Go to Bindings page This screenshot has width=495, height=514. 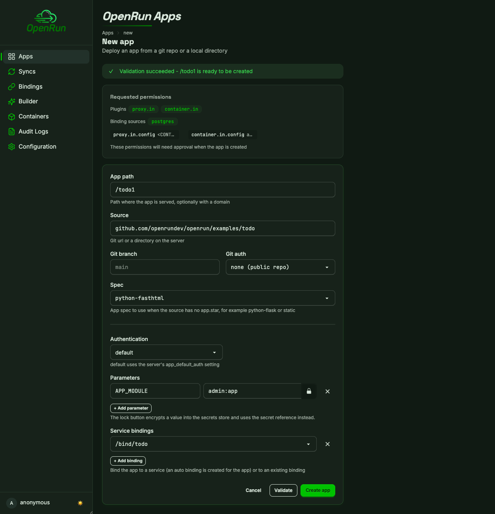(x=46, y=87)
